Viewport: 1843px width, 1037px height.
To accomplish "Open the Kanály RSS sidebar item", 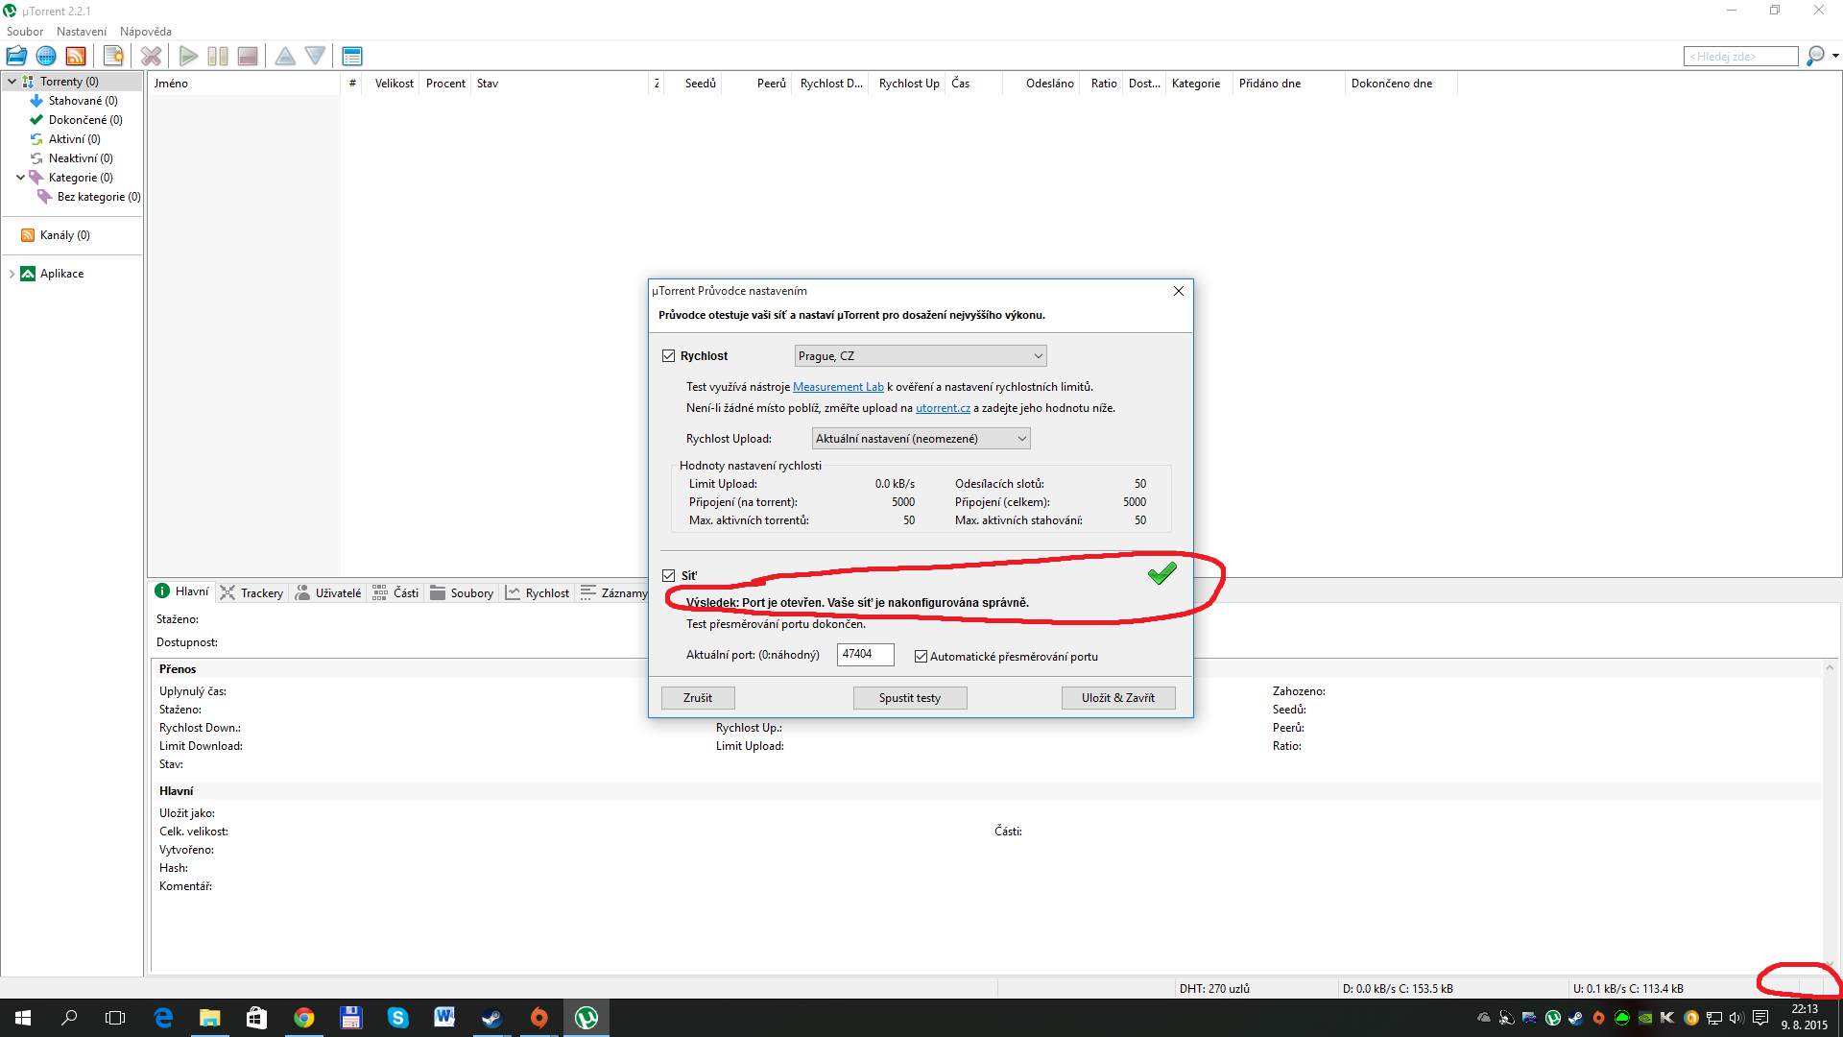I will [64, 235].
